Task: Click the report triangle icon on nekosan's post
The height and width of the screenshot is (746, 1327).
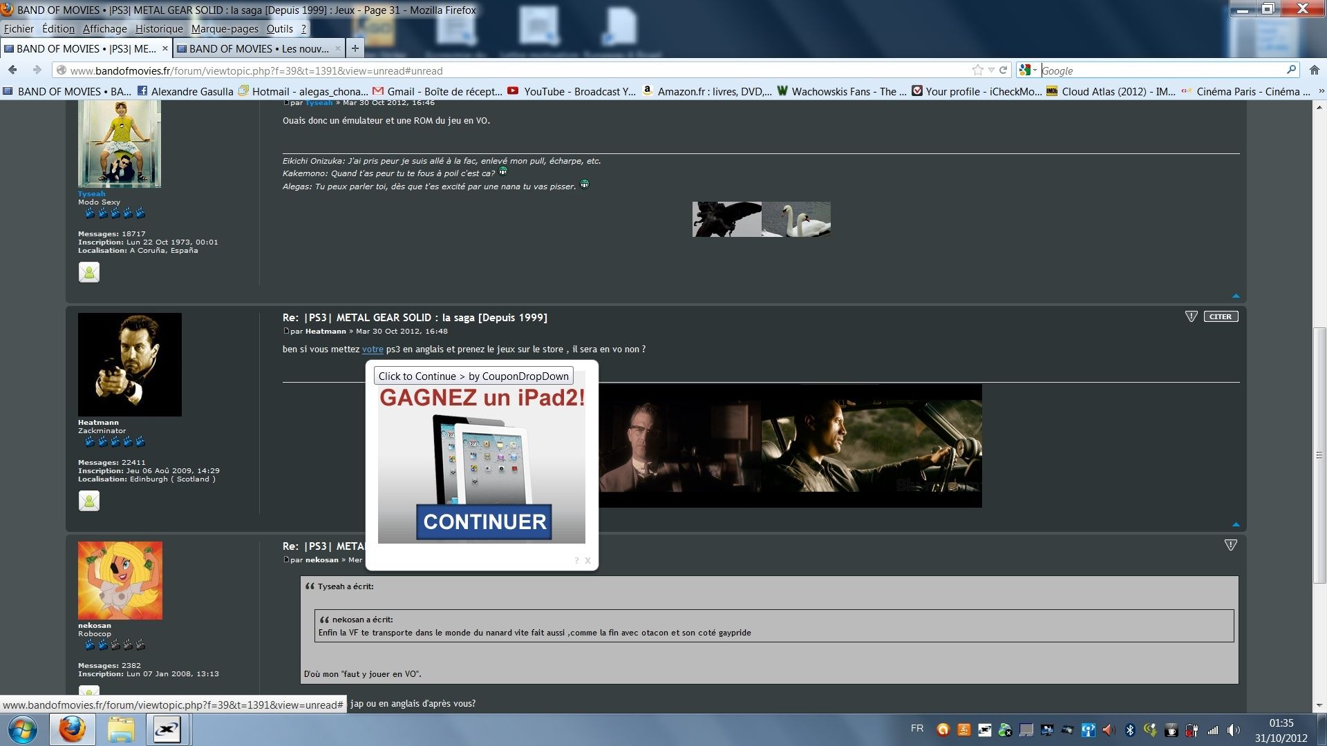Action: [x=1231, y=545]
